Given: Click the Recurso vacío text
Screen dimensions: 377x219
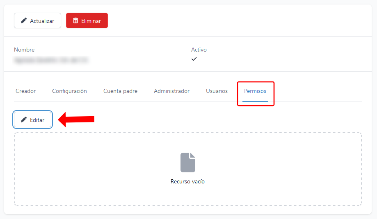Looking at the screenshot, I should click(187, 181).
